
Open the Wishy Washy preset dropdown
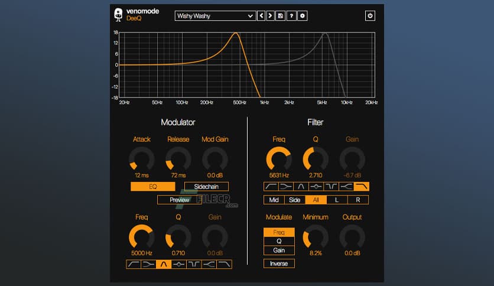215,16
